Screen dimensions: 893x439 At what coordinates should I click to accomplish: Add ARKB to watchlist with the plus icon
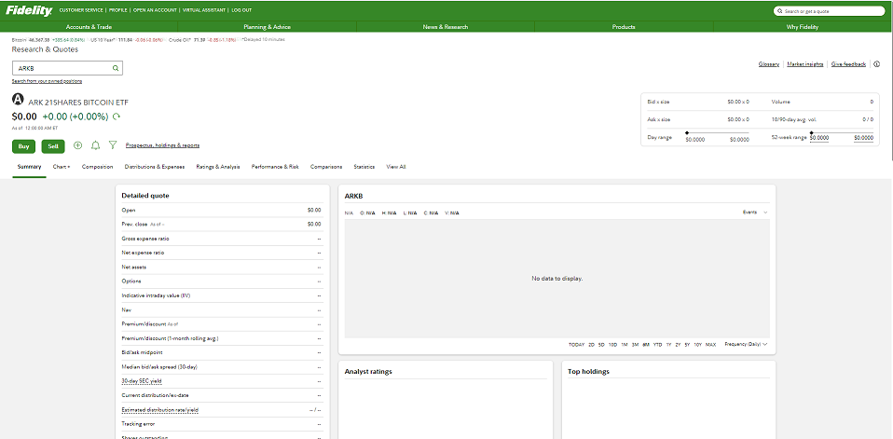(x=78, y=145)
